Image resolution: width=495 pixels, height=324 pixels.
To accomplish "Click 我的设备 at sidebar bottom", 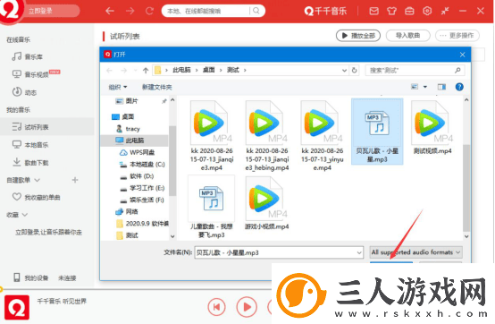I will pos(37,277).
